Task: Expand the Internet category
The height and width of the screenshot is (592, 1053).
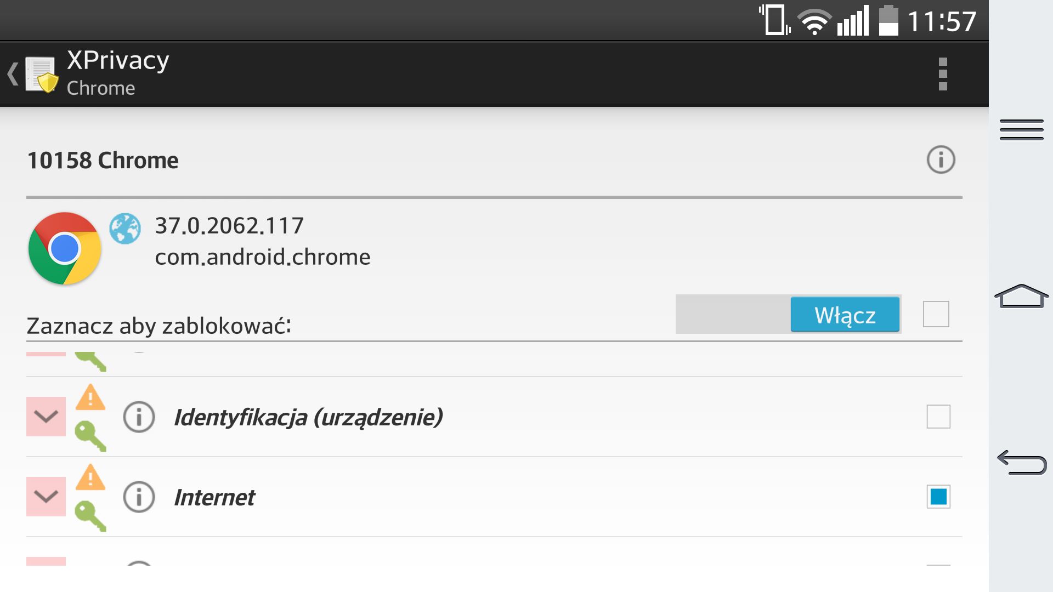Action: point(46,497)
